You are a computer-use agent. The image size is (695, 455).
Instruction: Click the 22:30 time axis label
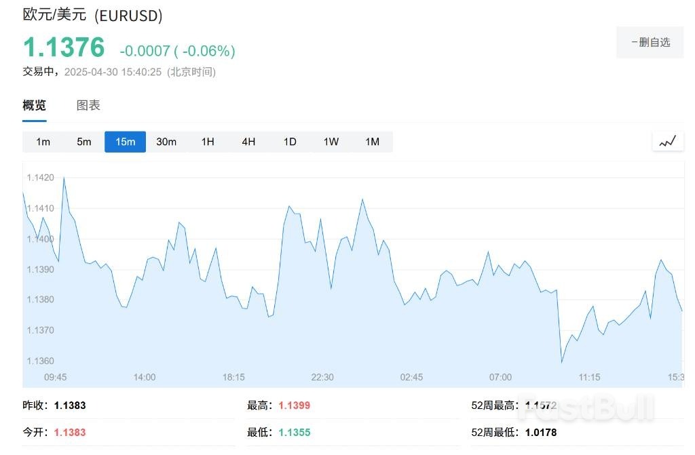[322, 377]
